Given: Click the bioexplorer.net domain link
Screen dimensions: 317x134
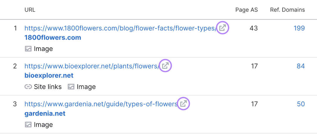Looking at the screenshot, I should point(49,75).
